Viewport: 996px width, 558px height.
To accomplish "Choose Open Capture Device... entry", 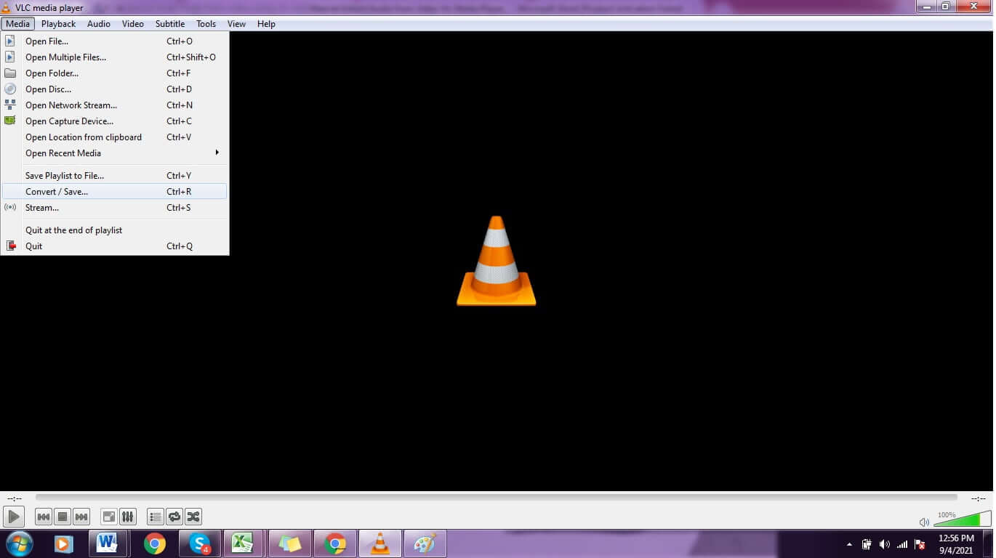I will point(115,121).
